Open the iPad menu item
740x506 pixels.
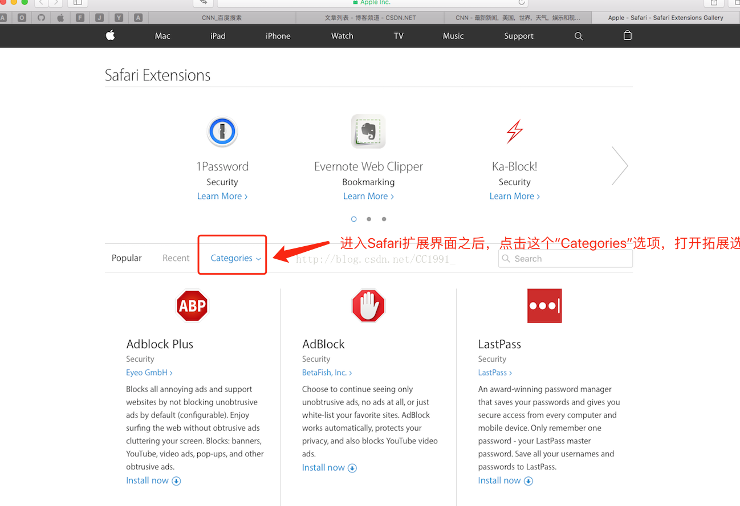218,36
